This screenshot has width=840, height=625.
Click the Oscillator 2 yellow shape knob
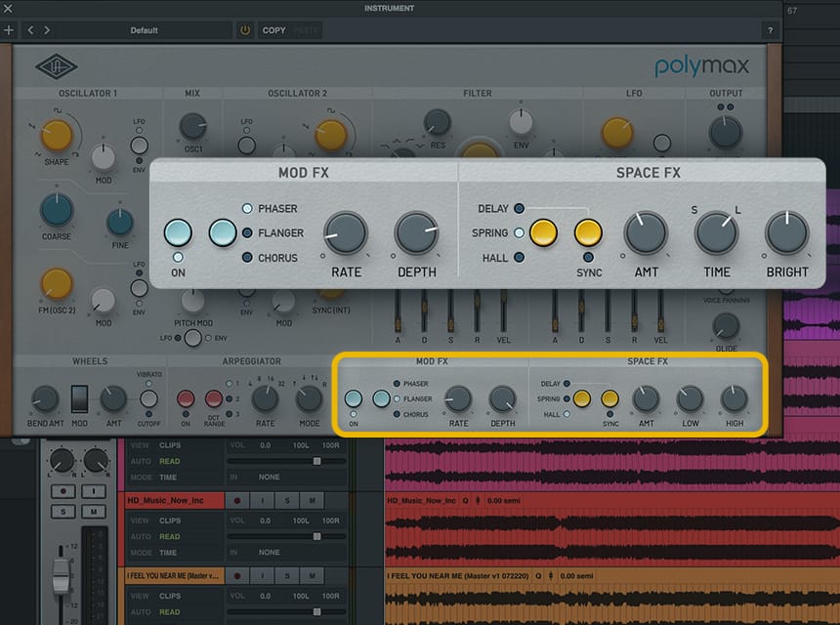click(331, 135)
